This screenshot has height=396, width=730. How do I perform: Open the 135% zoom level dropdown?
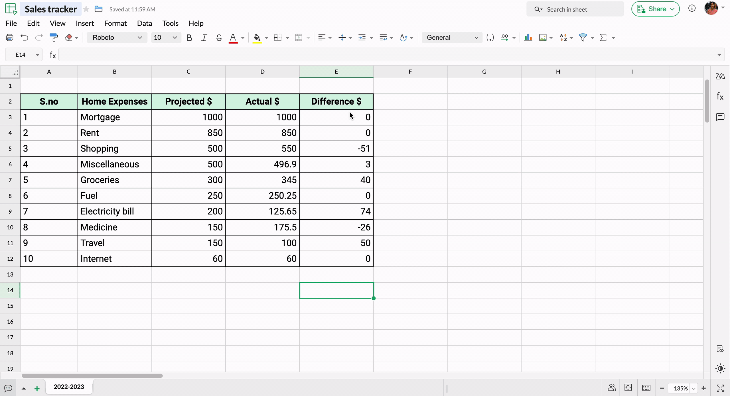point(693,388)
